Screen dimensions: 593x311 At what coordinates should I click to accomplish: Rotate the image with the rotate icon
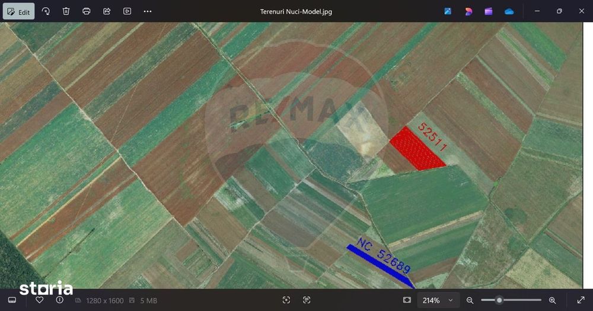click(x=46, y=11)
